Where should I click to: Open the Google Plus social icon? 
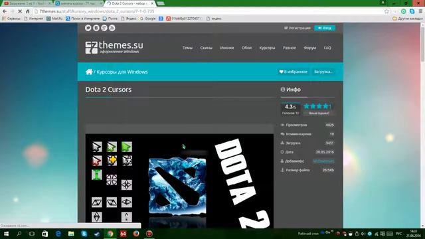(x=104, y=28)
